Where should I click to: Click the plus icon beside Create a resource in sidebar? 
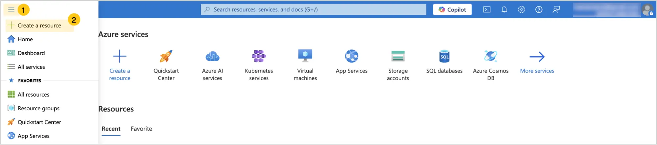coord(11,25)
